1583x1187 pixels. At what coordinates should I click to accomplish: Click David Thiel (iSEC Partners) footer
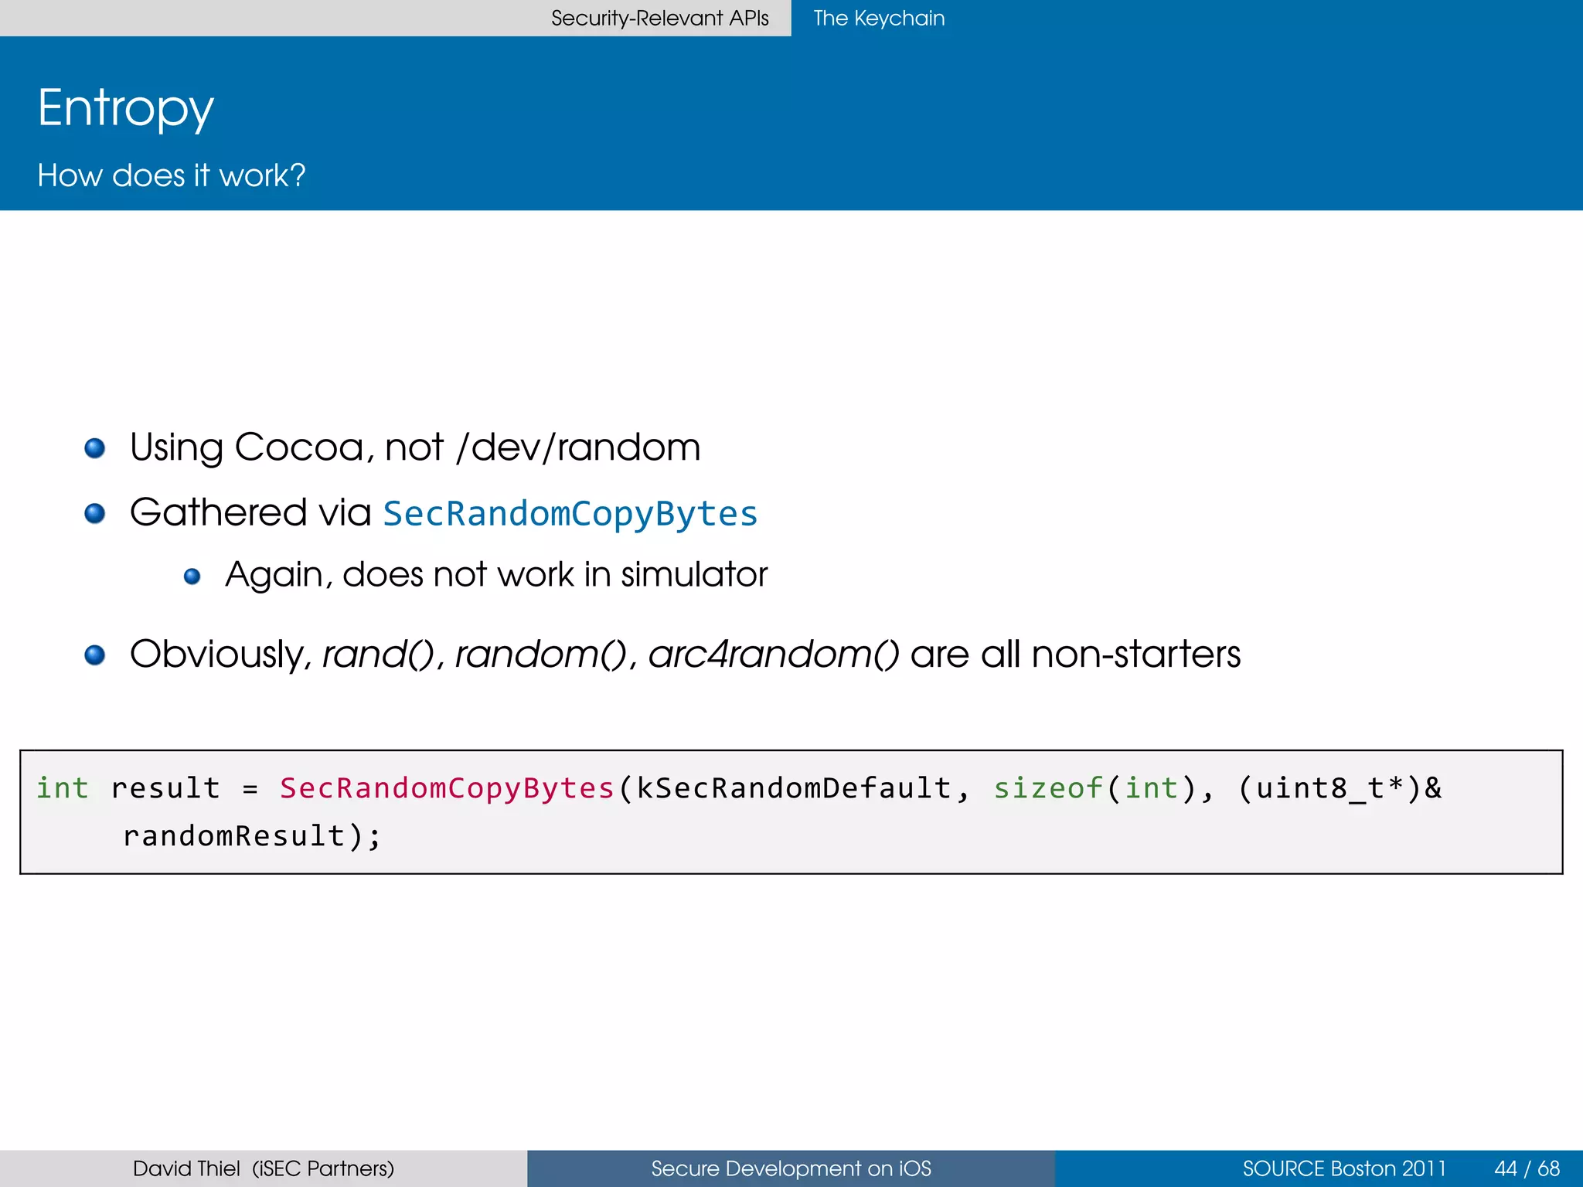(264, 1168)
